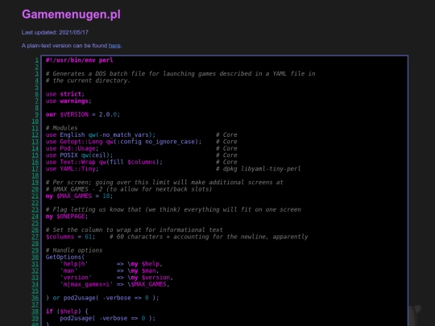Viewport: 435px width, 326px height.
Task: Jump to line number 9 link
Action: pyautogui.click(x=36, y=114)
